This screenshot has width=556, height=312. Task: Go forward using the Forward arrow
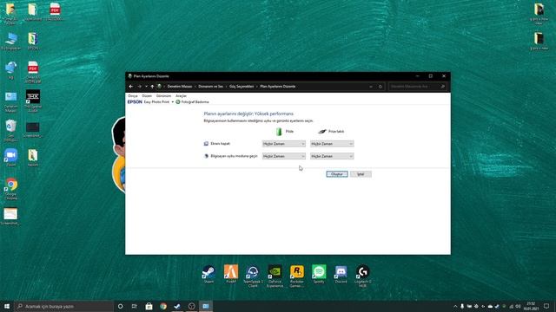[x=139, y=87]
